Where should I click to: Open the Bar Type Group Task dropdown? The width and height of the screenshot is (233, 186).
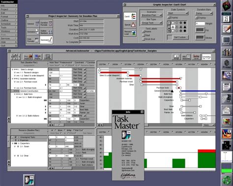pos(151,23)
